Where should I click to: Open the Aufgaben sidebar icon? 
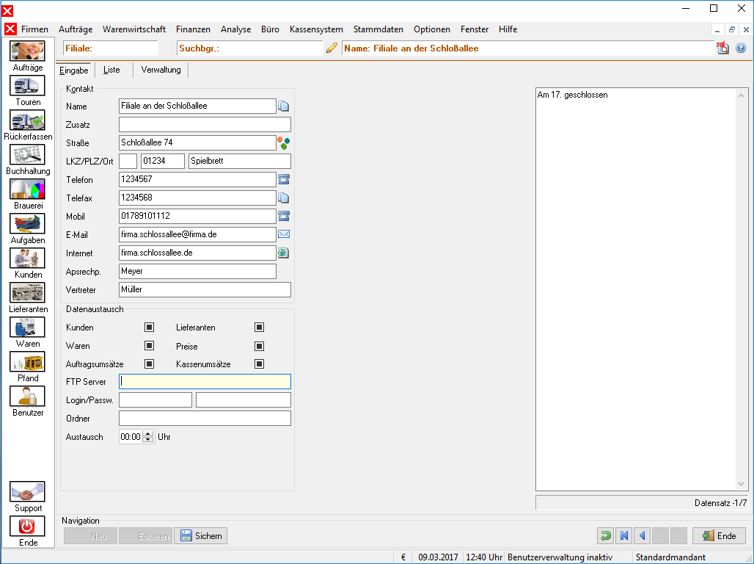(27, 224)
